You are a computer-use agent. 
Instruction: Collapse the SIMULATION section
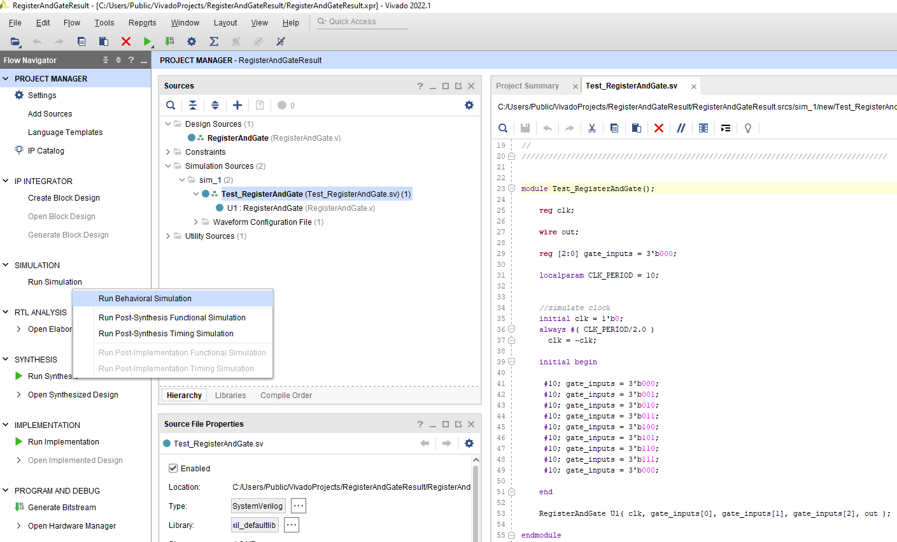6,265
